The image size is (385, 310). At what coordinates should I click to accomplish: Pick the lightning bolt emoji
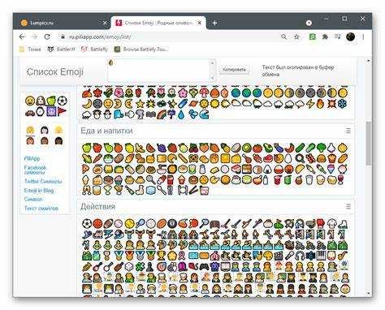(310, 104)
